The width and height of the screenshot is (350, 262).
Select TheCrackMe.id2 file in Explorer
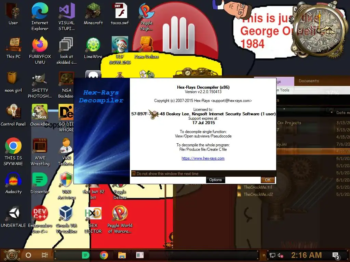pos(258,194)
